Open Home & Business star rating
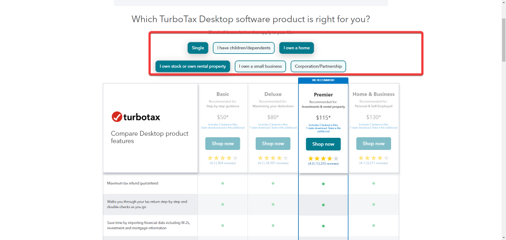This screenshot has height=240, width=506. click(373, 158)
